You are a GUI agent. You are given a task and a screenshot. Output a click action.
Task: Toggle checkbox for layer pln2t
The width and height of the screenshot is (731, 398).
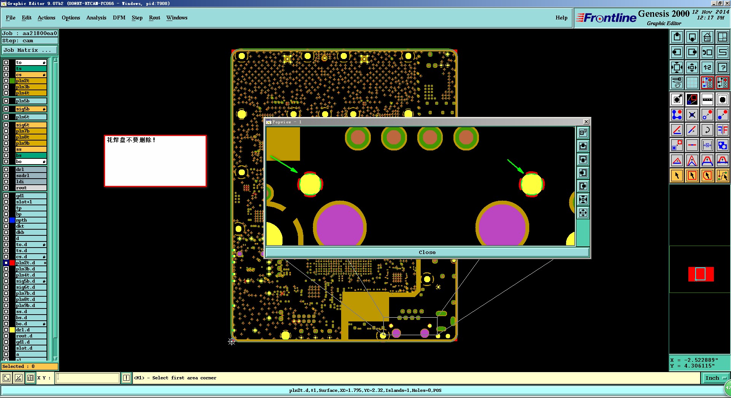pyautogui.click(x=6, y=81)
